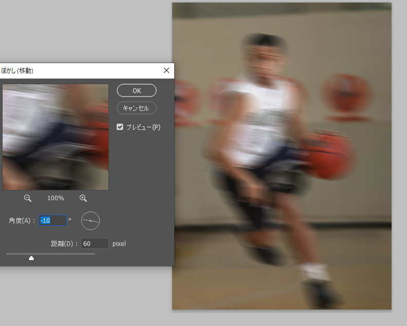Click the blur preview thumbnail in the dialog
407x326 pixels.
55,137
